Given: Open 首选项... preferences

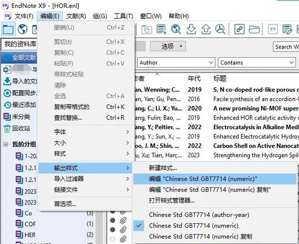Looking at the screenshot, I should tap(85, 204).
